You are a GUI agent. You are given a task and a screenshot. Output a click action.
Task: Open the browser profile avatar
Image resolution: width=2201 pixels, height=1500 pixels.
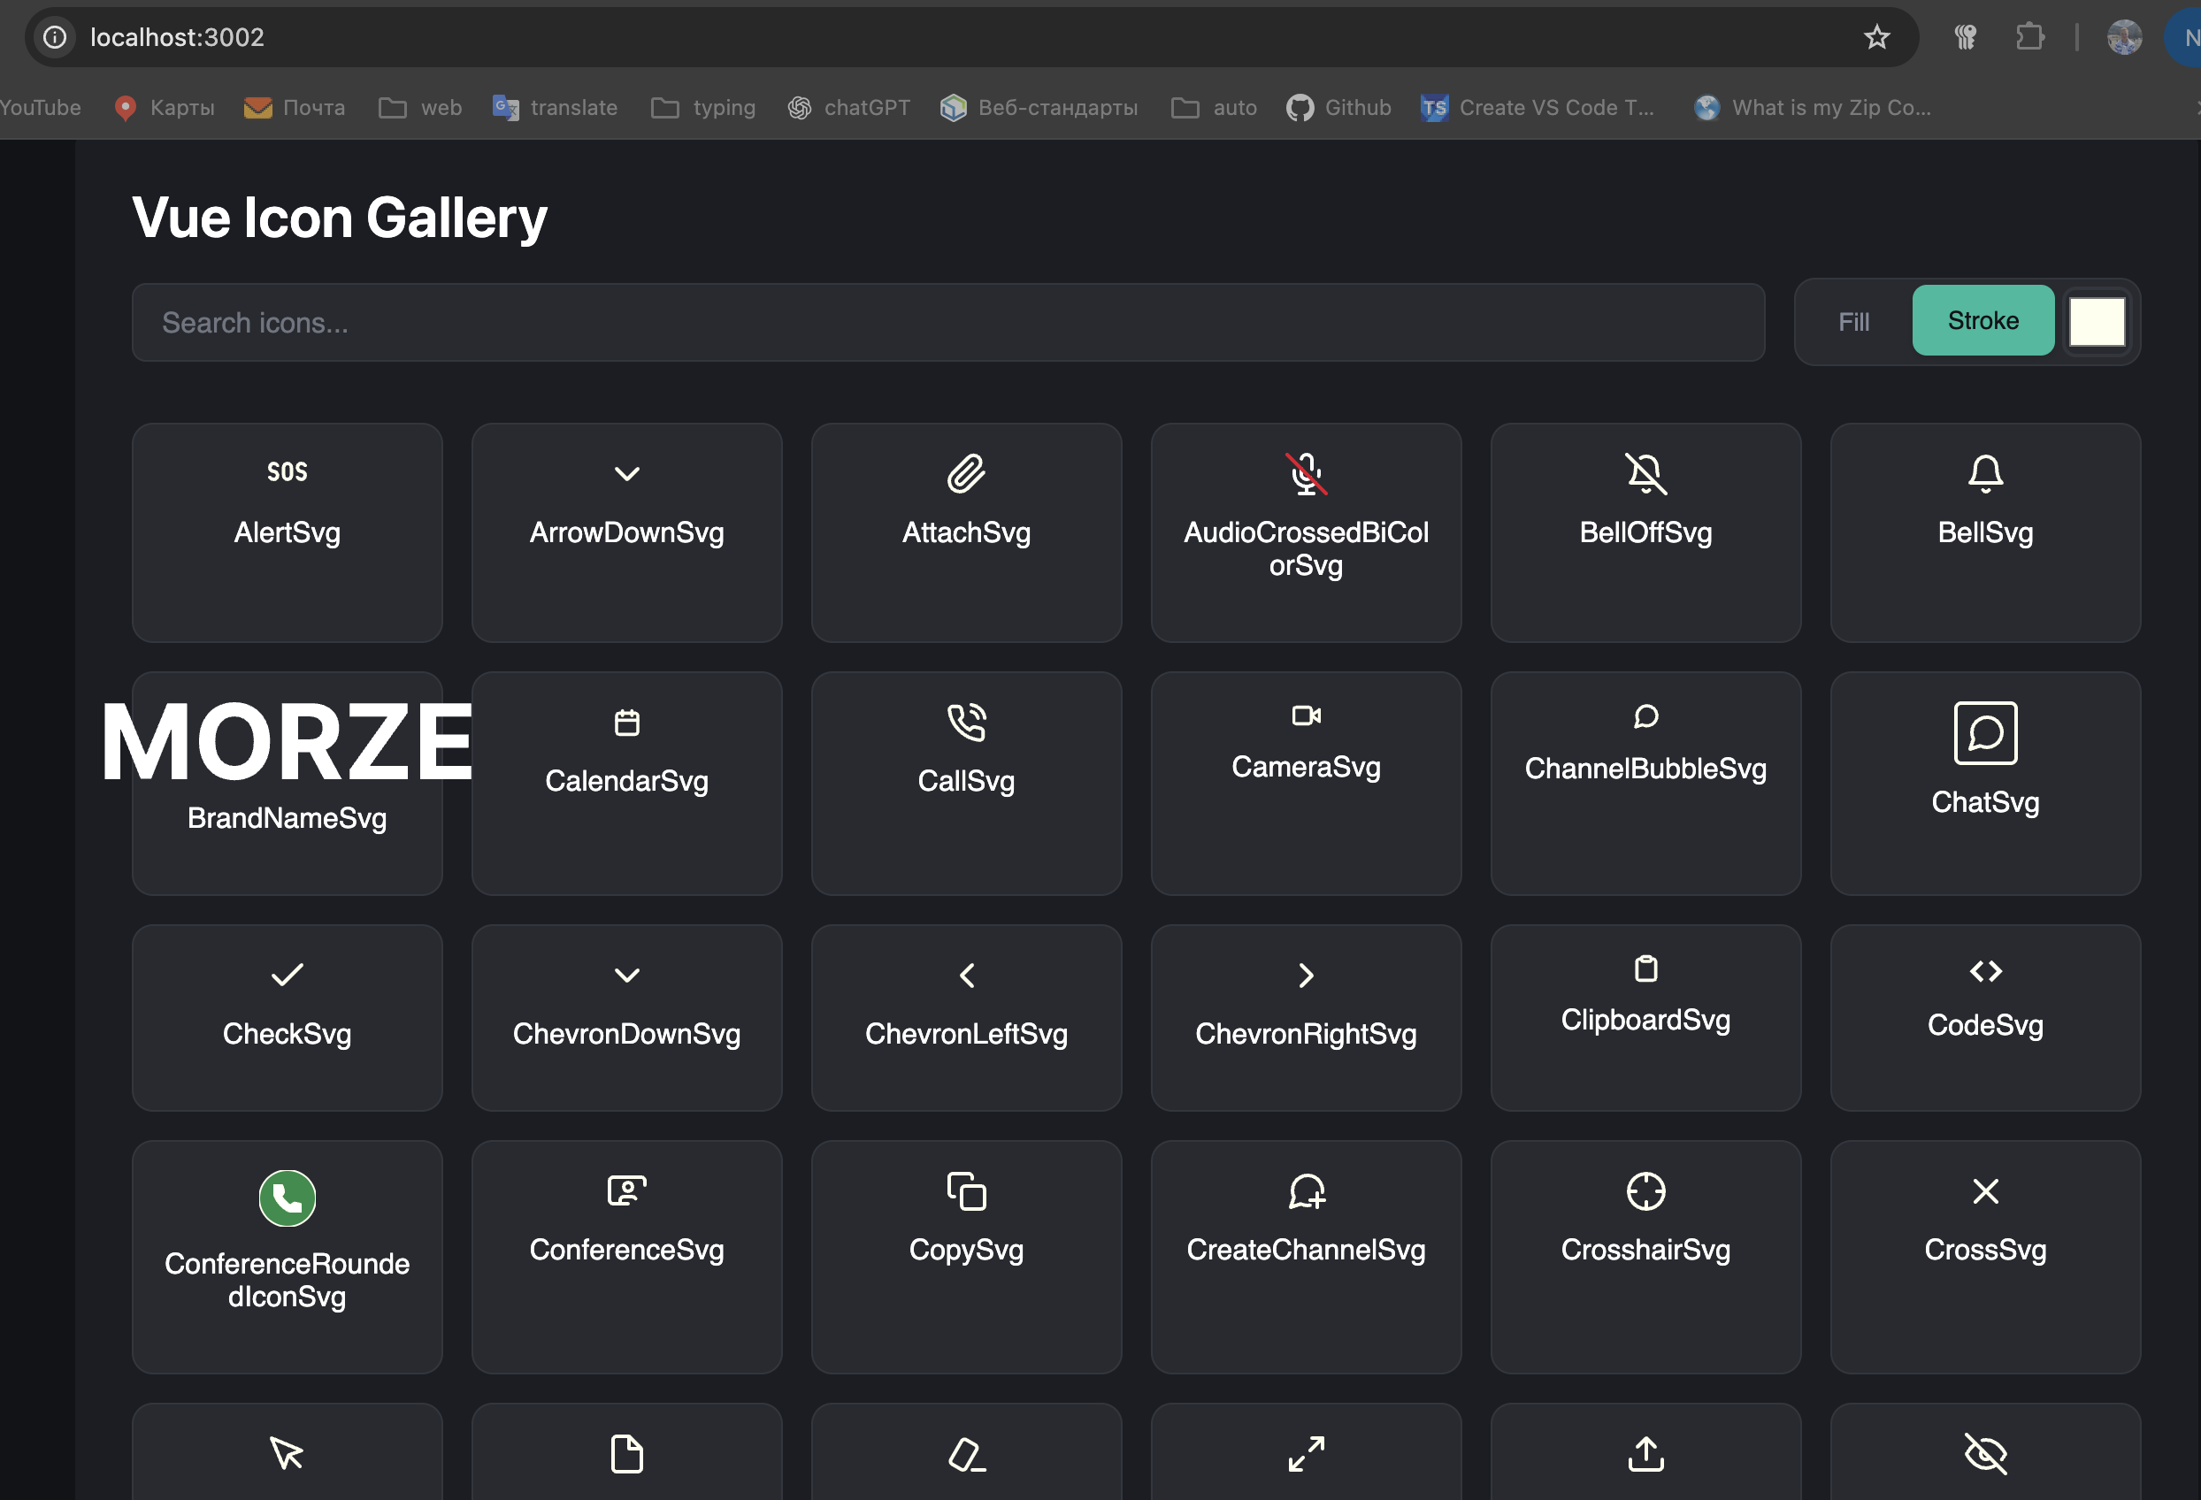coord(2124,37)
